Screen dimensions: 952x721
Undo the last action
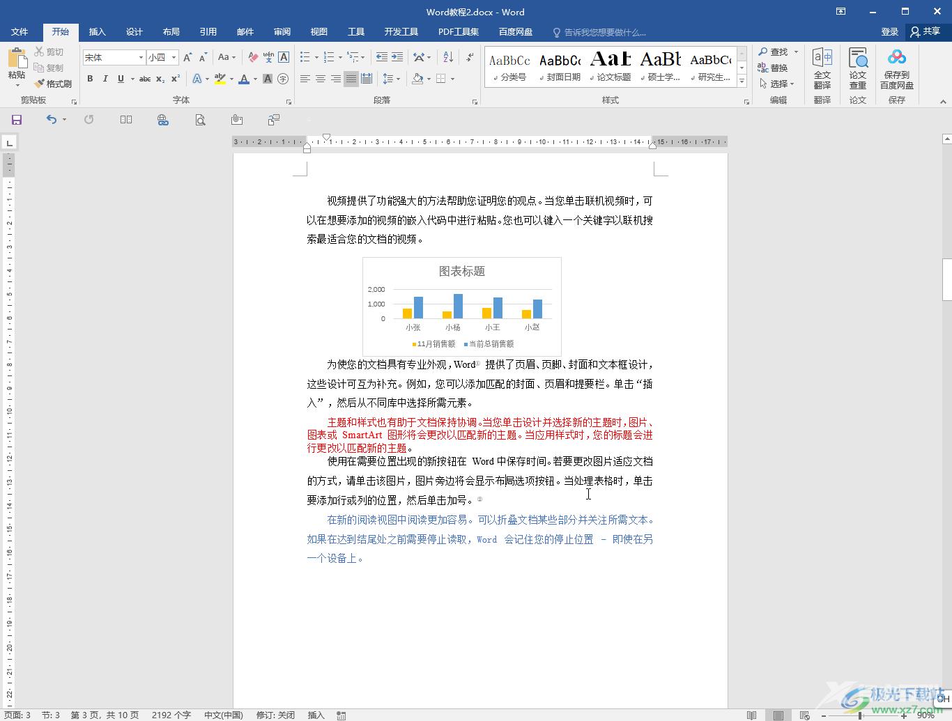tap(51, 120)
